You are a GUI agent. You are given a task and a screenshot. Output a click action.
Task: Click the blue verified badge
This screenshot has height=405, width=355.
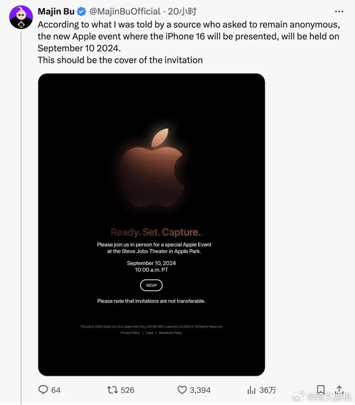click(x=82, y=11)
